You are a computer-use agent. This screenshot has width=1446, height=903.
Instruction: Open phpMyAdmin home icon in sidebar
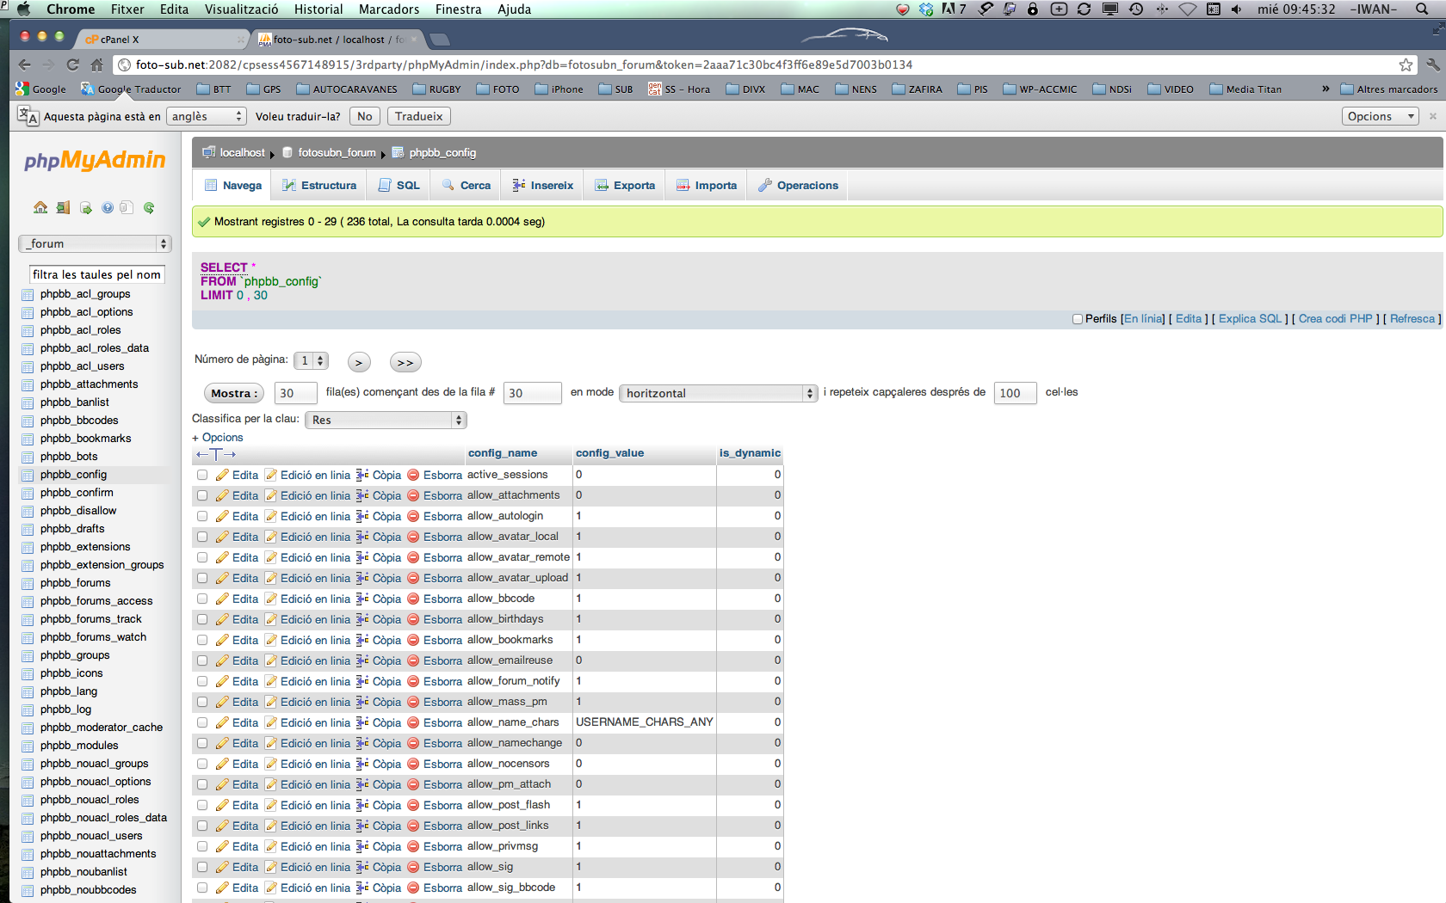coord(40,207)
